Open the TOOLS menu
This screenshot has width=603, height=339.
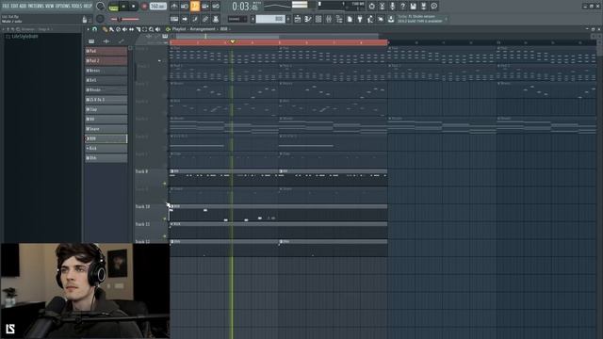tap(76, 6)
